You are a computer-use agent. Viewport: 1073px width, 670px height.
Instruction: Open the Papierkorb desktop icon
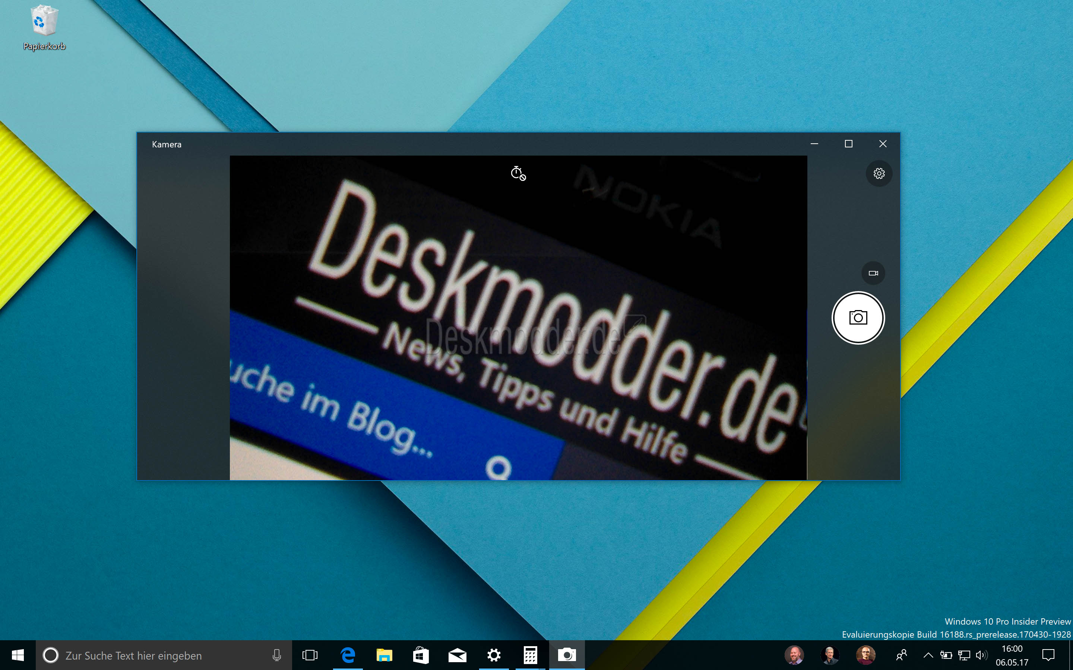pyautogui.click(x=44, y=28)
